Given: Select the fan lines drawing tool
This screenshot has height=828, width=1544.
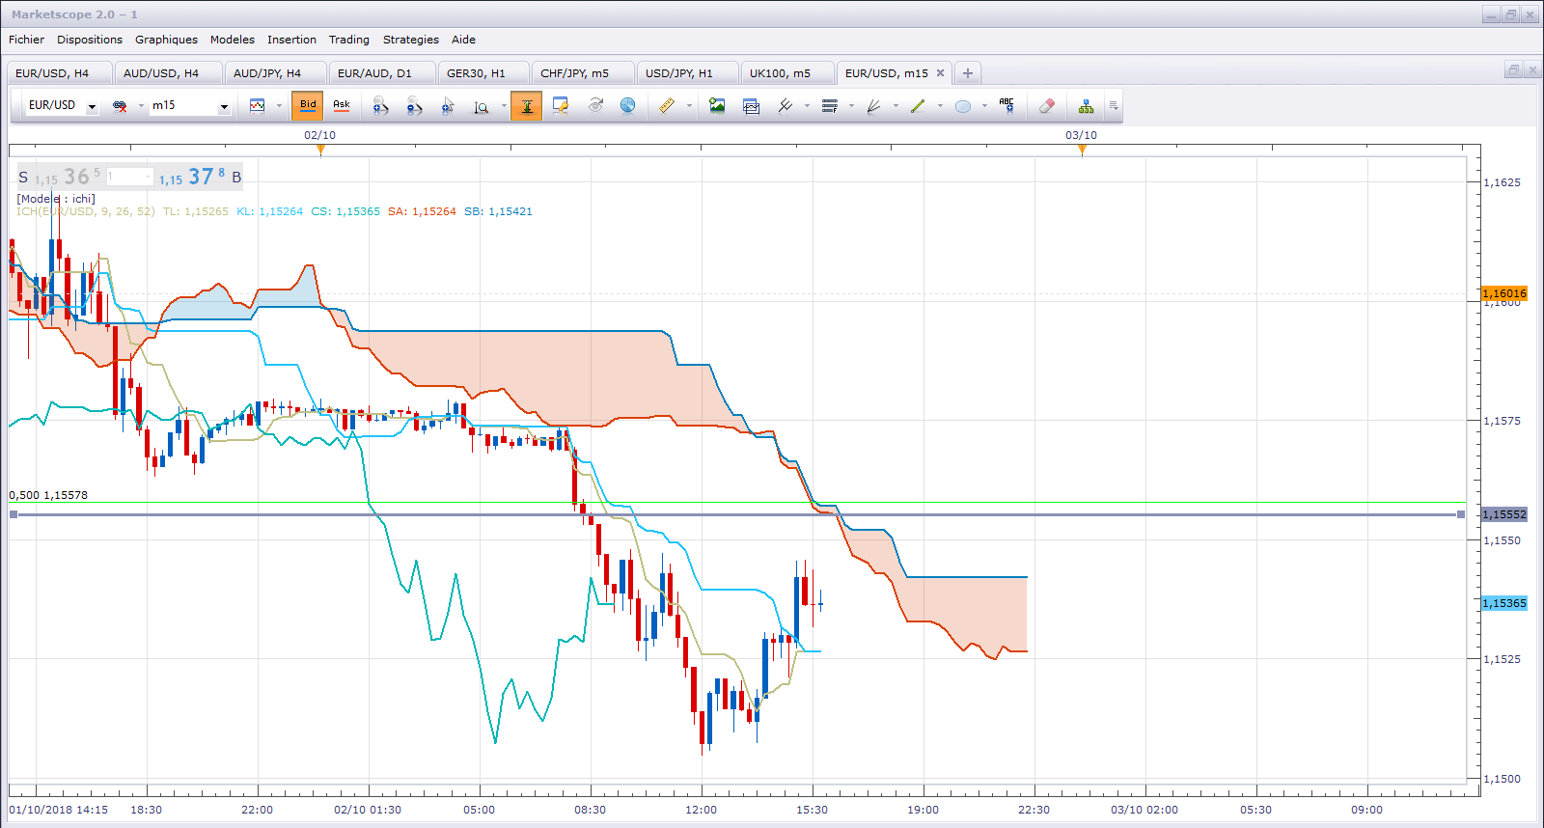Looking at the screenshot, I should tap(874, 106).
